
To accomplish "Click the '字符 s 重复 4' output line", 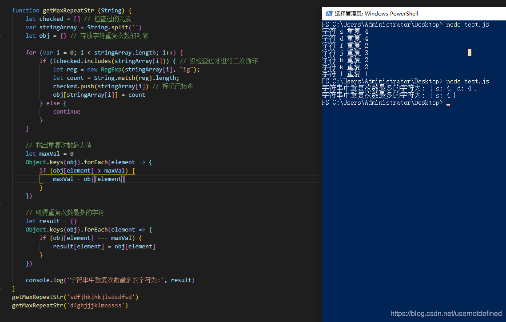I will tap(345, 31).
